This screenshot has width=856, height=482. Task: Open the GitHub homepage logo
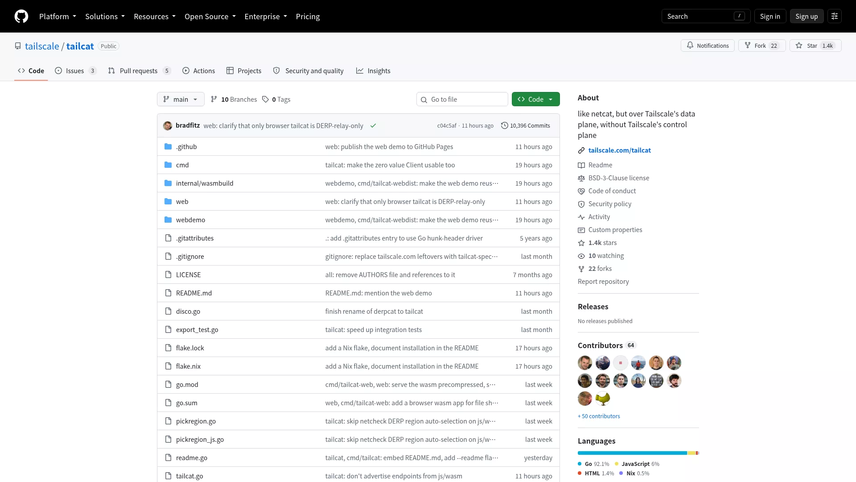click(21, 17)
